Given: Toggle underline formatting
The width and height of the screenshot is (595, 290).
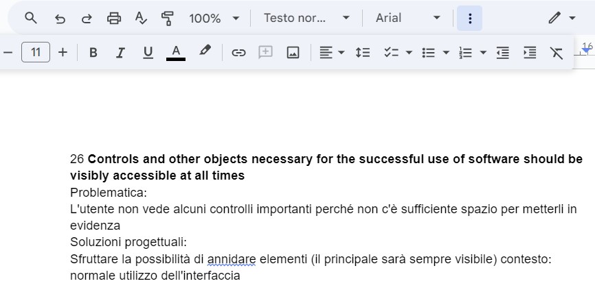Looking at the screenshot, I should pos(148,52).
